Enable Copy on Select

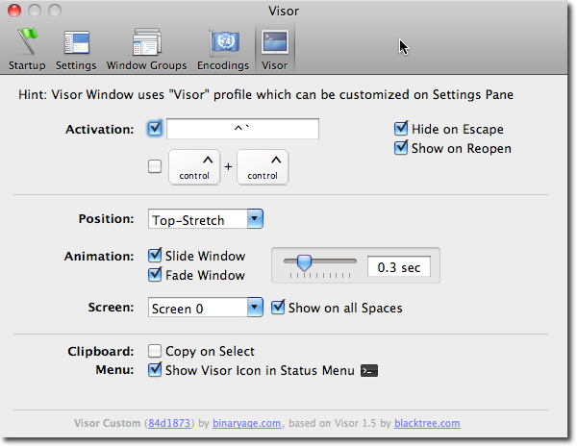(x=155, y=351)
